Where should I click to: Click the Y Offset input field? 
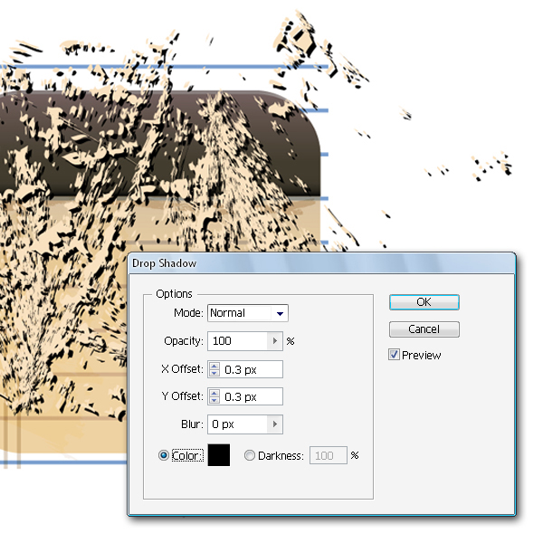click(x=252, y=396)
